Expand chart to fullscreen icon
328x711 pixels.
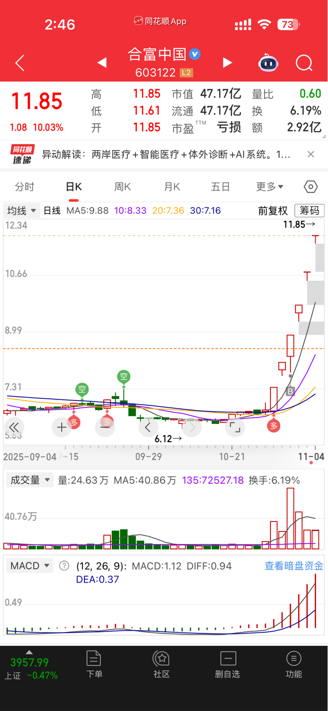[x=235, y=427]
